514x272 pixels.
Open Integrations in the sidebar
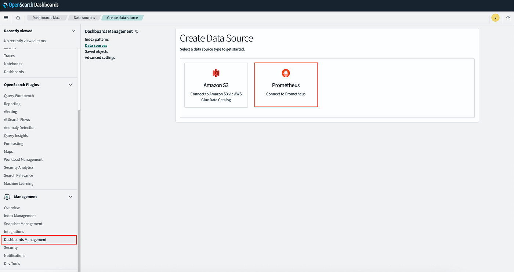click(14, 232)
